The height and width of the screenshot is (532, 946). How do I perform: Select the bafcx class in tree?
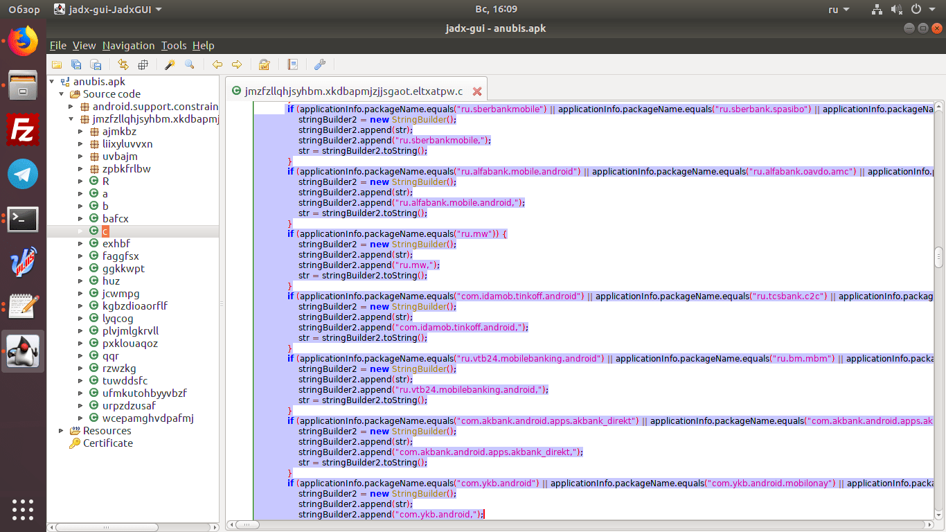[x=115, y=219]
